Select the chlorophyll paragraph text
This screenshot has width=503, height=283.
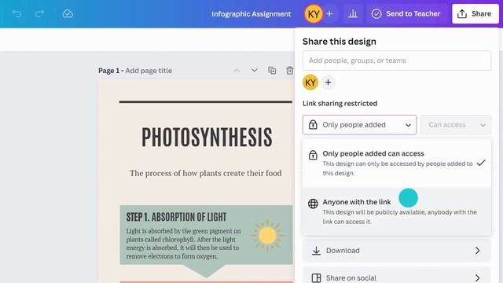[x=183, y=244]
